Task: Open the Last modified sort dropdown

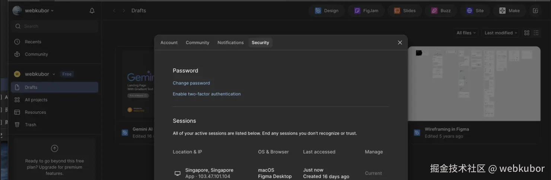Action: (501, 33)
